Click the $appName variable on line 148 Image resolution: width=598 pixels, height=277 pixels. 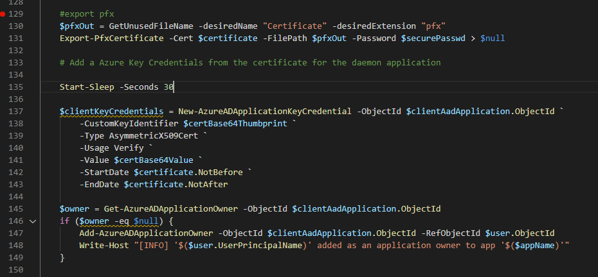point(535,246)
